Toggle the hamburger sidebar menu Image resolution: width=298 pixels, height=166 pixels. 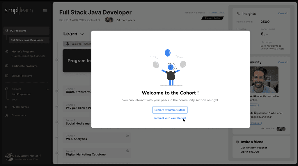45,11
